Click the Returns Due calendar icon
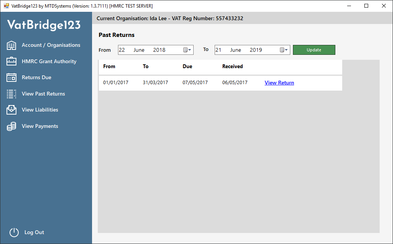The width and height of the screenshot is (393, 244). (x=11, y=77)
